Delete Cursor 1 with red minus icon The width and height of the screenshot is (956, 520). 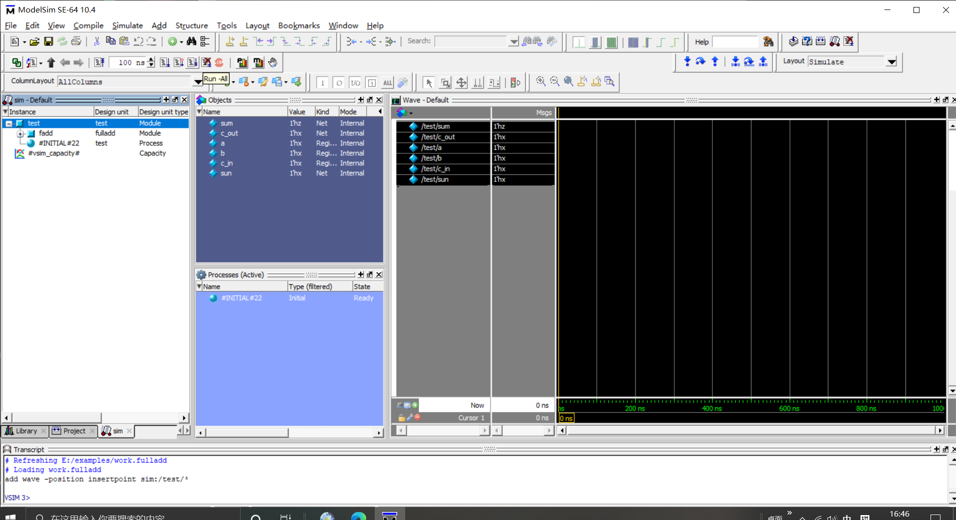point(418,418)
